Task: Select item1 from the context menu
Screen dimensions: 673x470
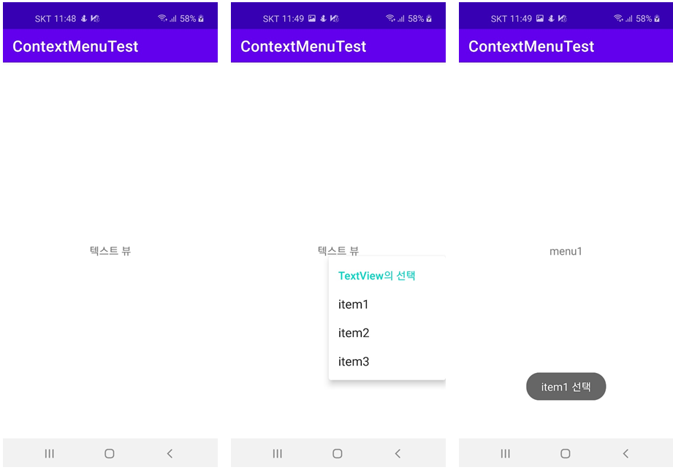Action: coord(354,304)
